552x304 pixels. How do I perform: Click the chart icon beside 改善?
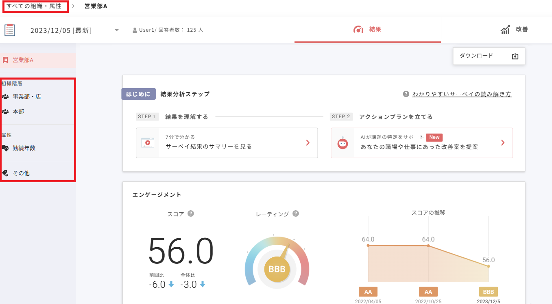(x=505, y=29)
